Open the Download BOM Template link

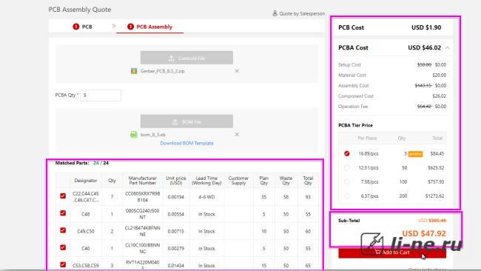click(x=186, y=143)
